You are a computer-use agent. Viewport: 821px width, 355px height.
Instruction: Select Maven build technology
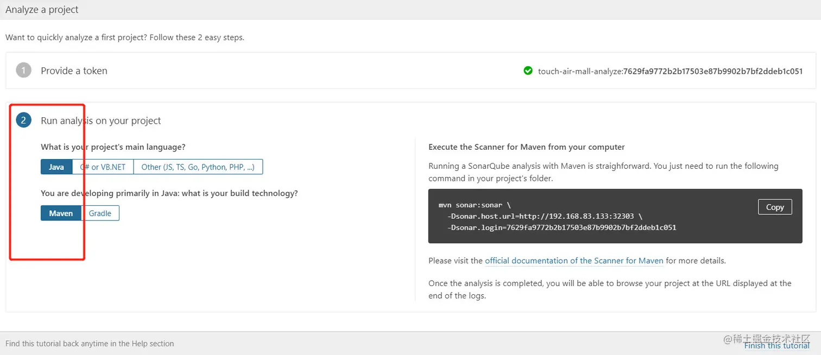pyautogui.click(x=61, y=213)
